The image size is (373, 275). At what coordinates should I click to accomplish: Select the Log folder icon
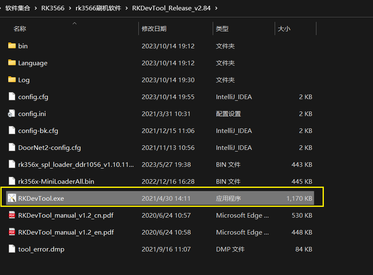[12, 79]
